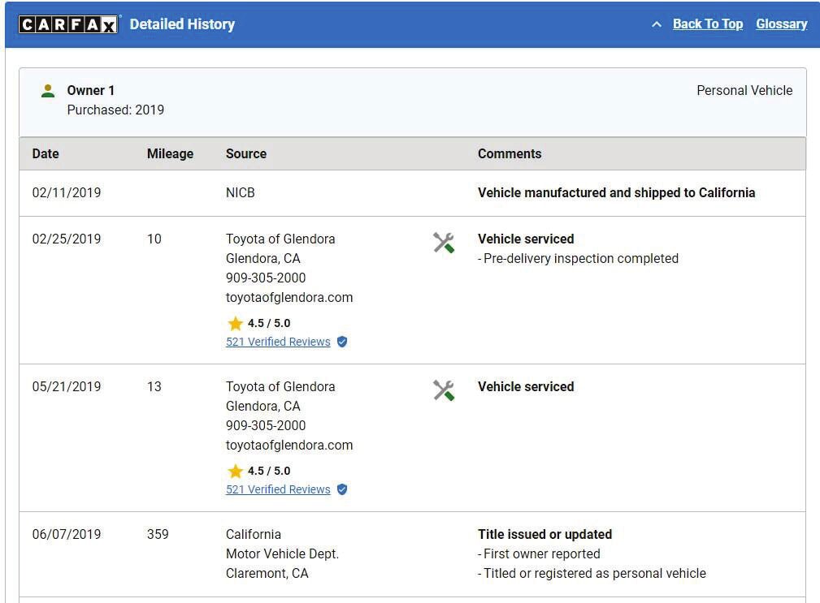Select the date 02/25/2019
Screen dimensions: 820x603
coord(67,239)
